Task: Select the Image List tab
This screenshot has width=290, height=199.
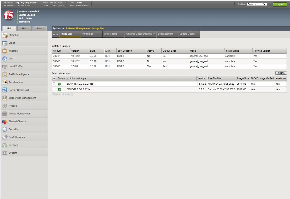Action: click(70, 34)
